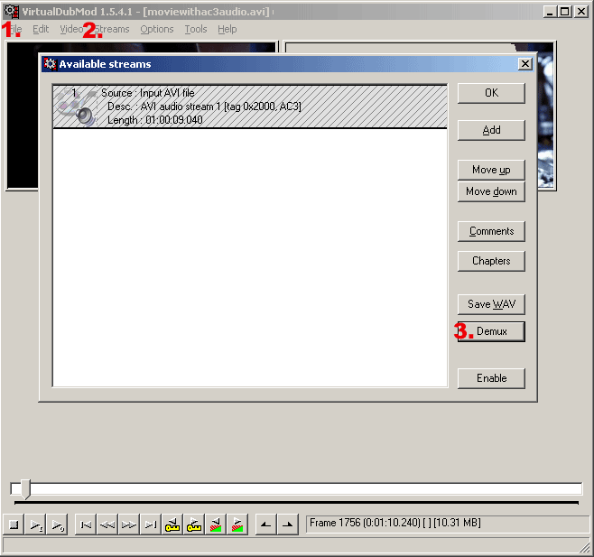Go to next keyframe

(194, 525)
